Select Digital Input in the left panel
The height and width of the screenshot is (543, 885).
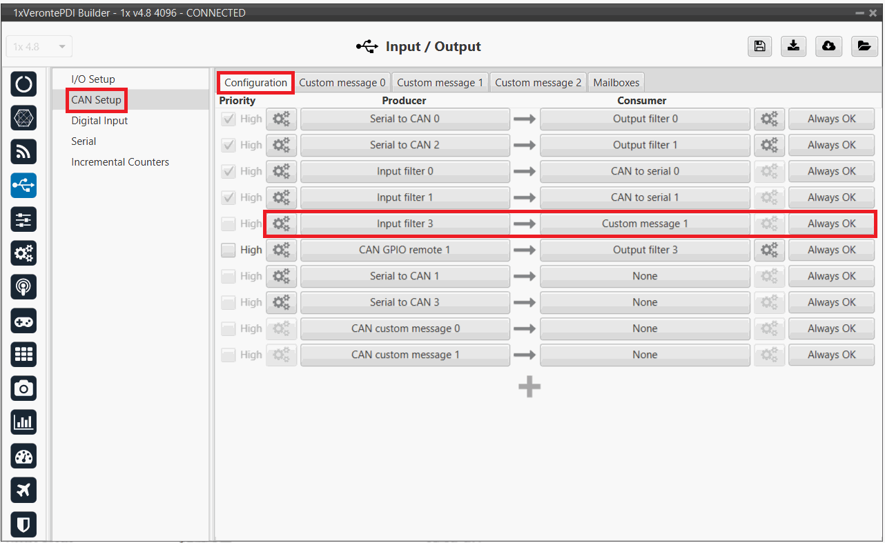99,121
